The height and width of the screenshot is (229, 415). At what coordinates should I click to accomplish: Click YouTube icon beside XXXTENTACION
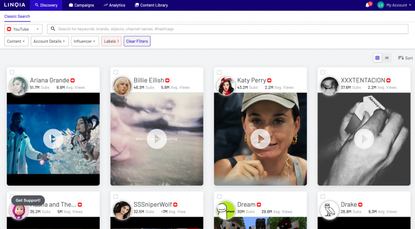click(389, 81)
